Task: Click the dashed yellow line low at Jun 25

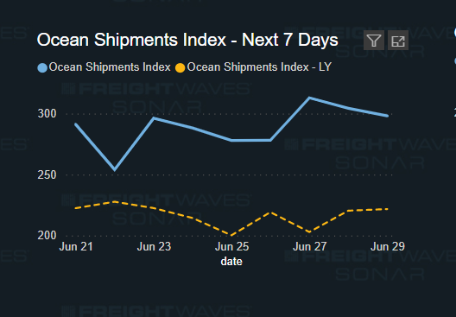Action: point(231,235)
